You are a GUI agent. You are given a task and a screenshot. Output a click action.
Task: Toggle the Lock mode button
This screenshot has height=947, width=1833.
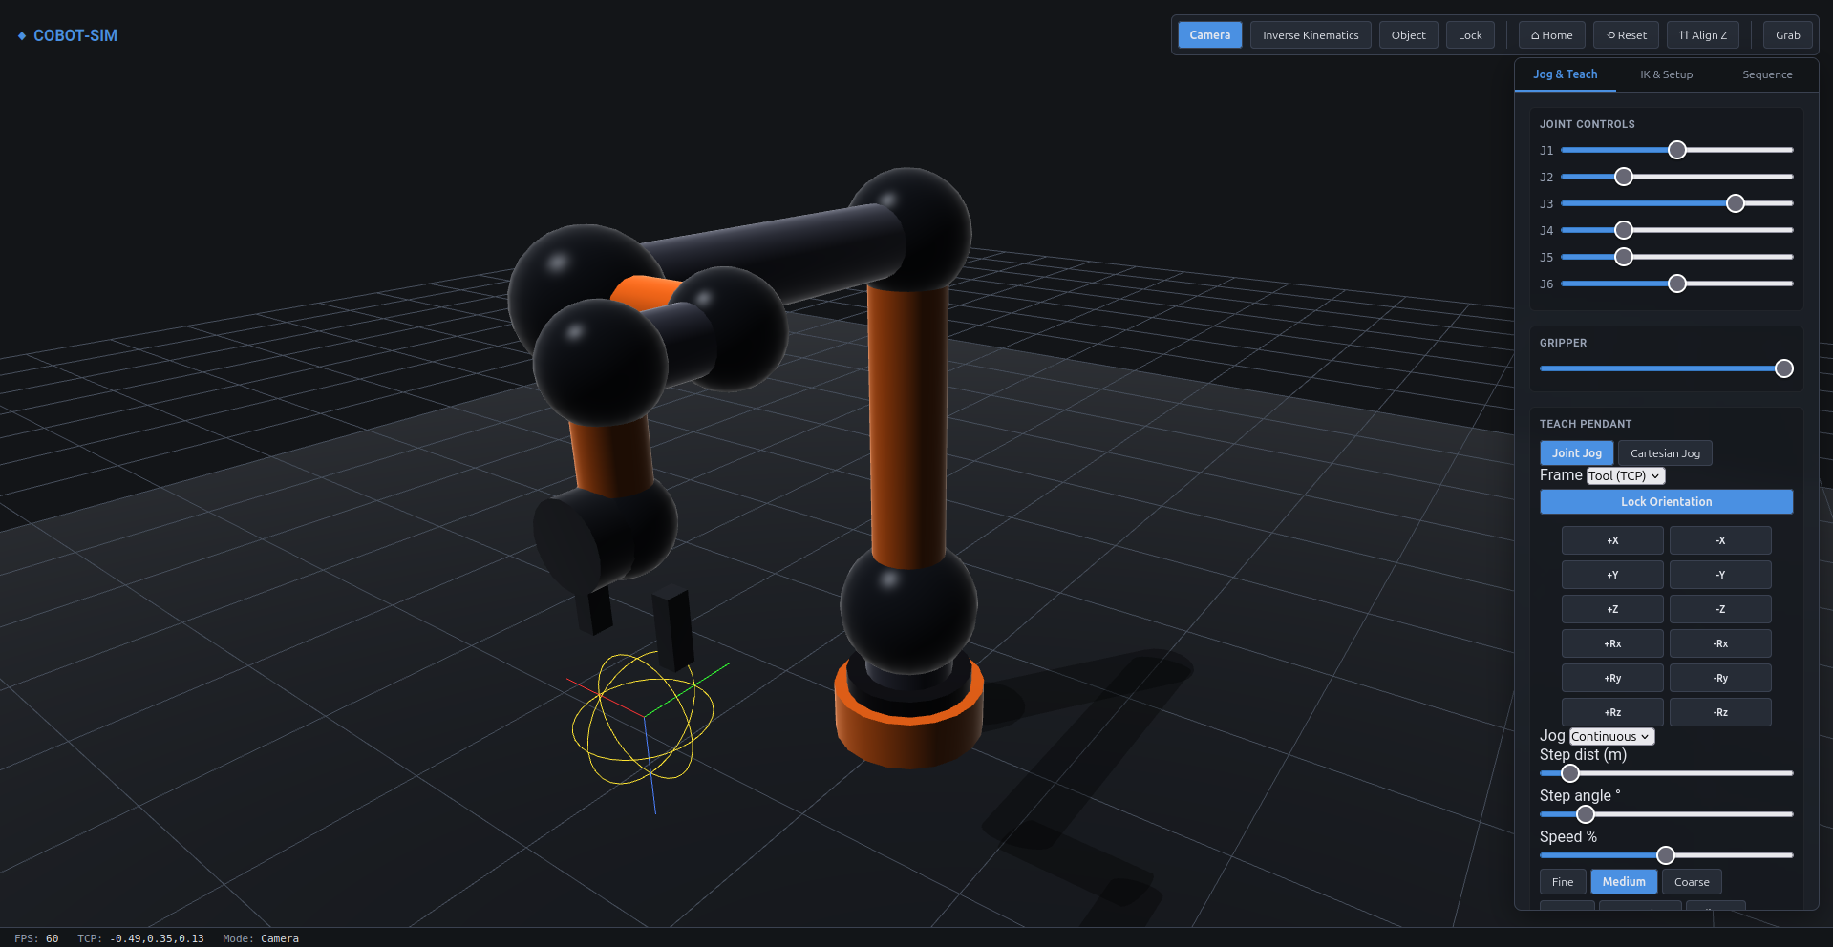pyautogui.click(x=1470, y=35)
